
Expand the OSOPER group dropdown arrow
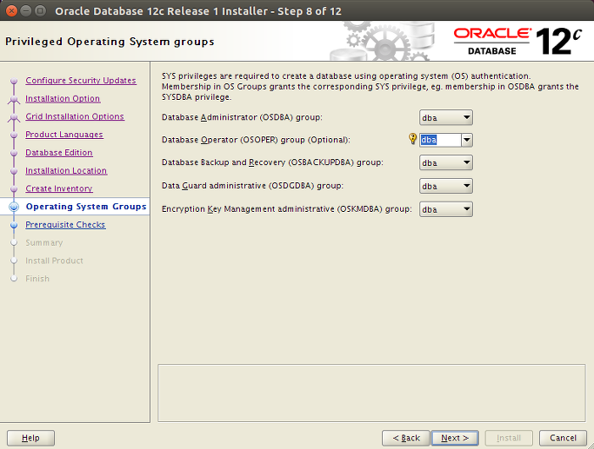(467, 140)
